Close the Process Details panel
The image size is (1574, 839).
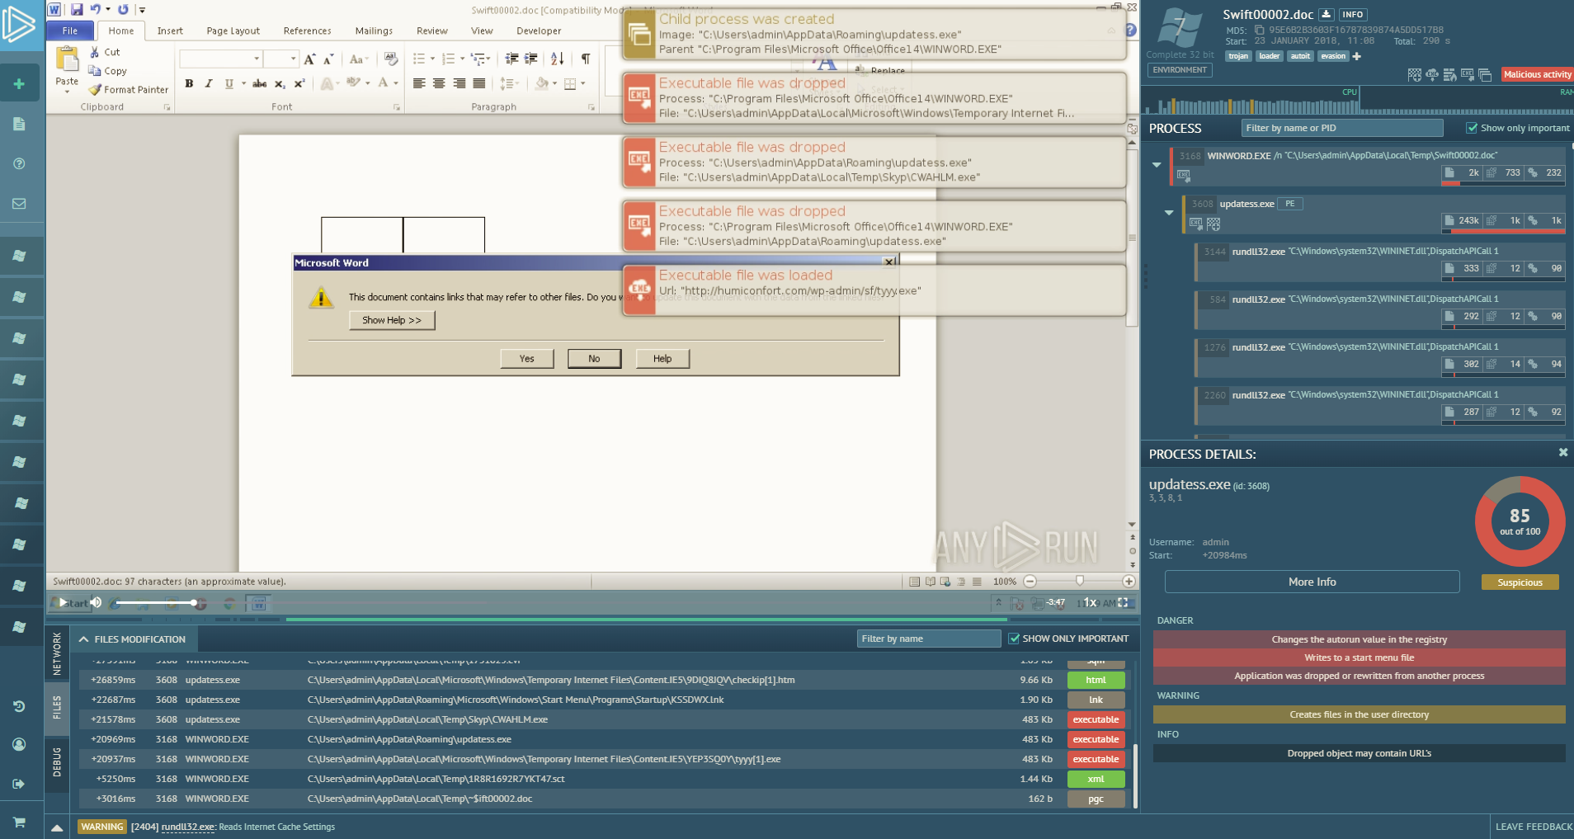pos(1562,453)
